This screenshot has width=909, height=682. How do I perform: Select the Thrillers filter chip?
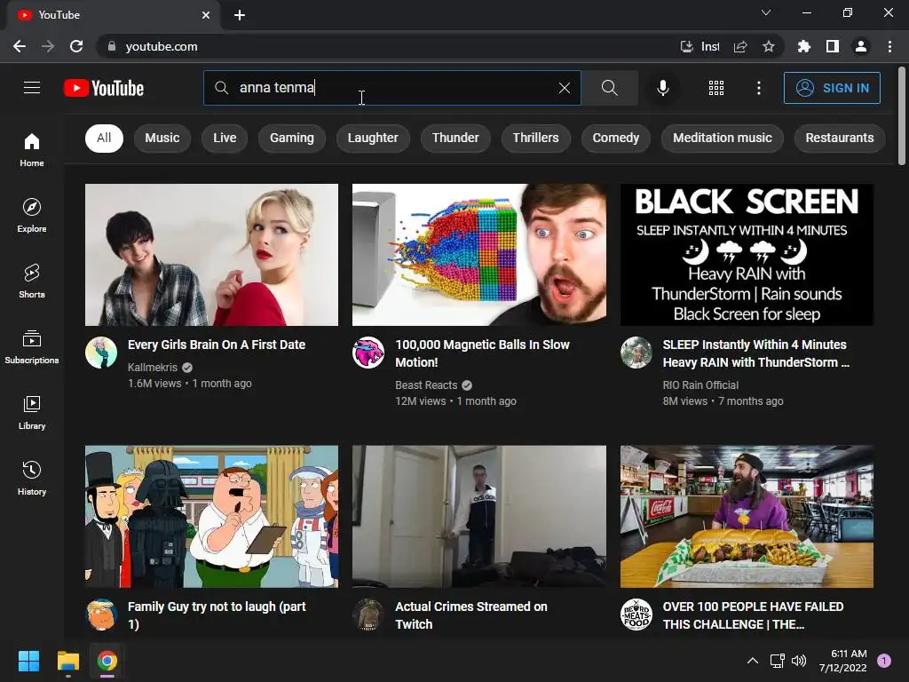point(535,138)
